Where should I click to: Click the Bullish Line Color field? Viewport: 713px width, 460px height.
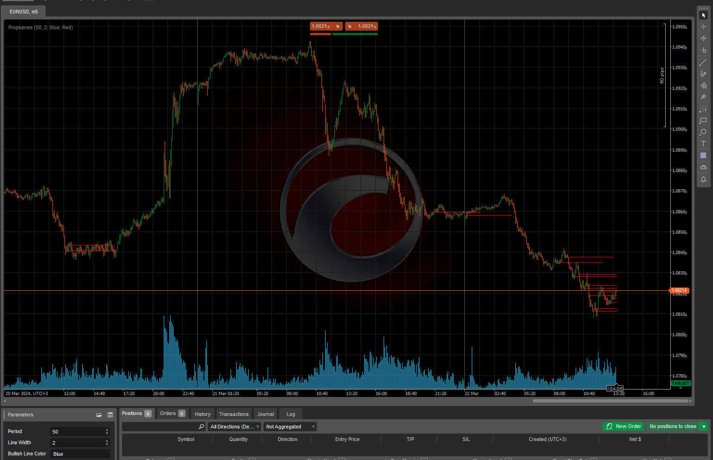tap(80, 454)
